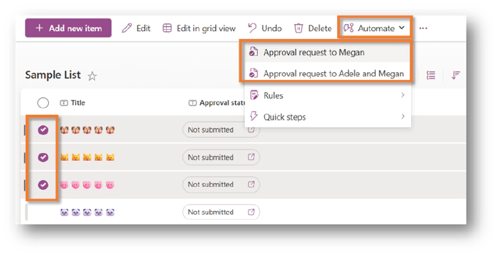This screenshot has height=255, width=497.
Task: Click the group-by list icon beside sort
Action: click(x=431, y=75)
